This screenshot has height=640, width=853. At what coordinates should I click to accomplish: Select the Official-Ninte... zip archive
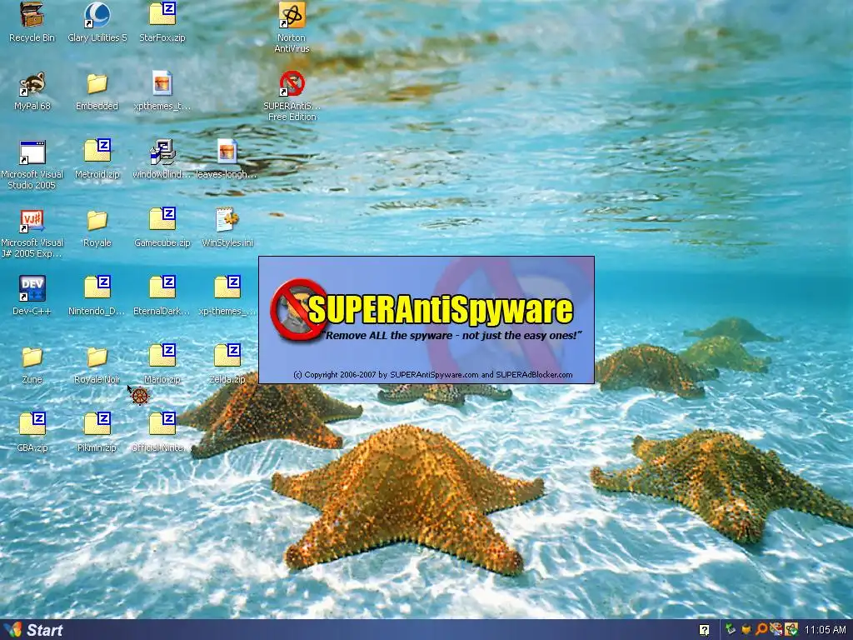pyautogui.click(x=162, y=432)
